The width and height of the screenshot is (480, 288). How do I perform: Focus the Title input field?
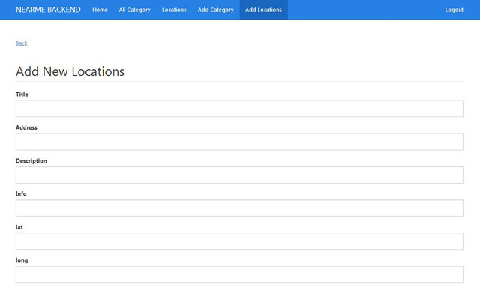tap(239, 109)
